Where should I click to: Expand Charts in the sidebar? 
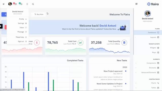[x=148, y=83]
